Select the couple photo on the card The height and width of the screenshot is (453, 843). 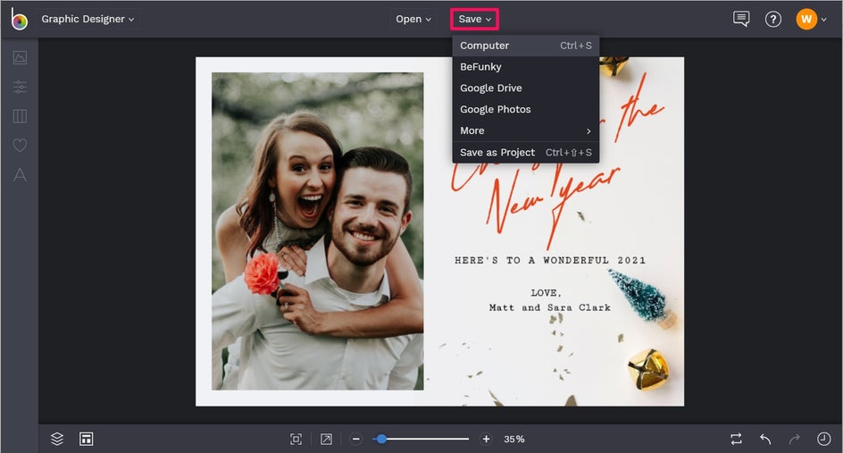pyautogui.click(x=317, y=231)
